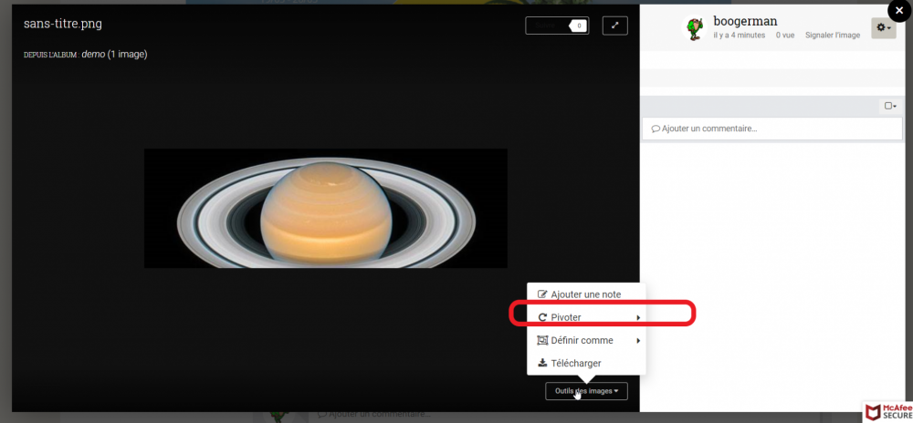Viewport: 913px width, 423px height.
Task: Open the demo album link
Action: click(x=93, y=54)
